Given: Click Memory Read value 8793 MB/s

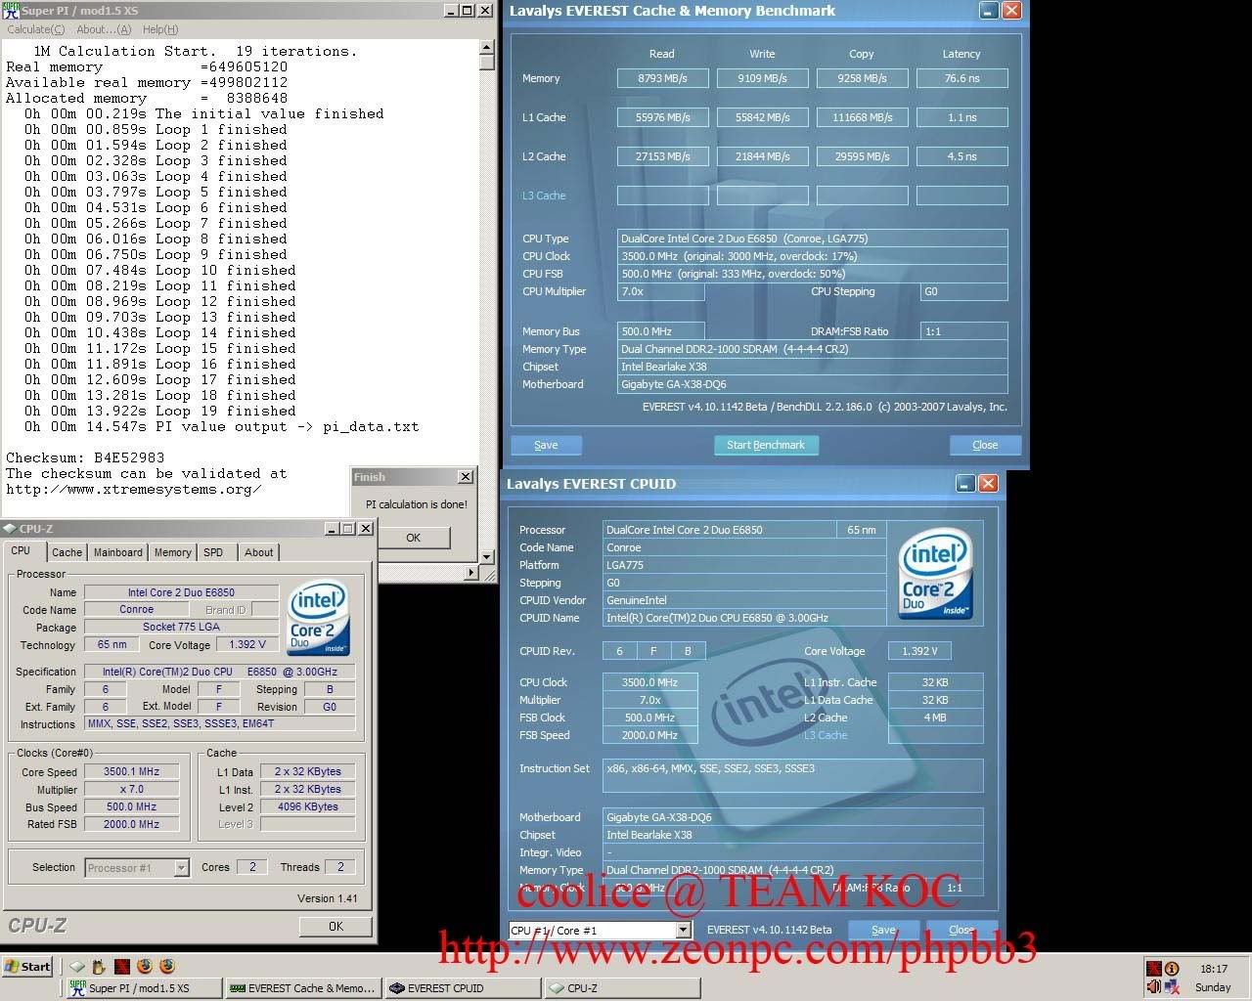Looking at the screenshot, I should pos(663,78).
